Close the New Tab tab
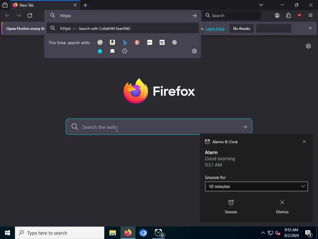318x239 pixels. 75,5
